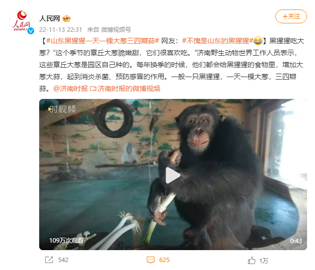Open the 人民网 username link

(x=50, y=18)
